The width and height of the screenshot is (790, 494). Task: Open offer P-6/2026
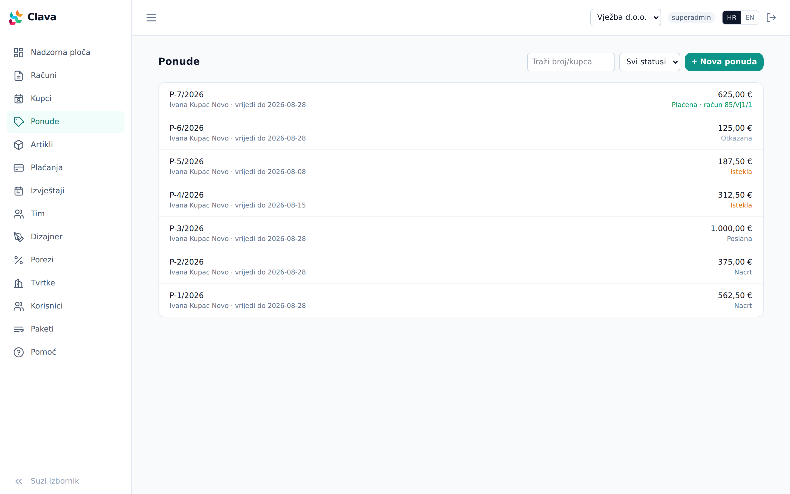(461, 133)
